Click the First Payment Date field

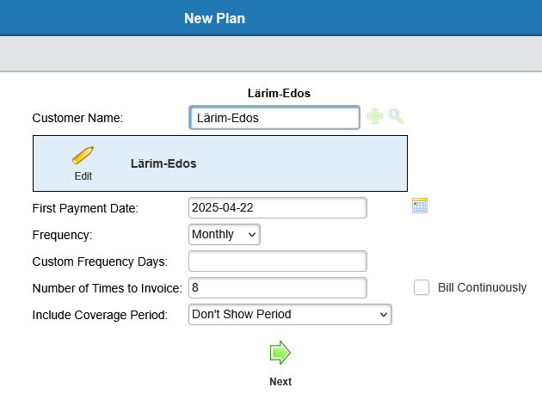[x=278, y=207]
